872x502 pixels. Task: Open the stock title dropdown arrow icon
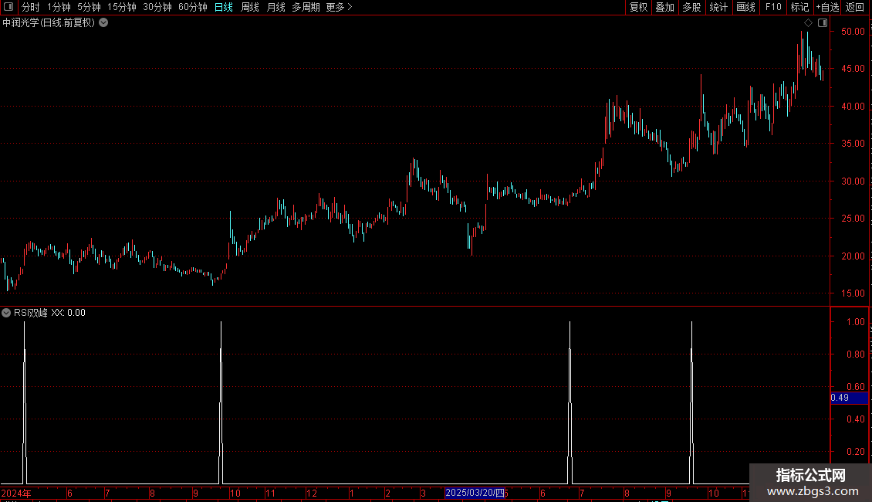pos(103,23)
